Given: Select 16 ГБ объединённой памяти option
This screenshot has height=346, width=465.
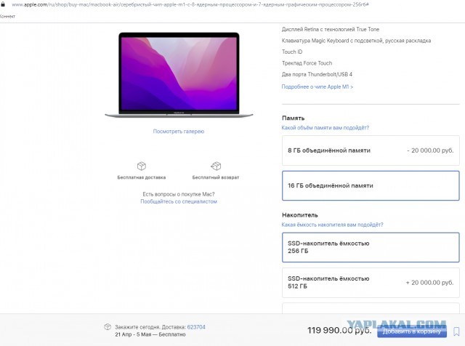Looking at the screenshot, I should (371, 186).
